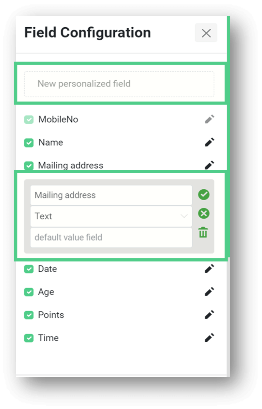
Task: Edit the Name field via pencil icon
Action: (x=209, y=142)
